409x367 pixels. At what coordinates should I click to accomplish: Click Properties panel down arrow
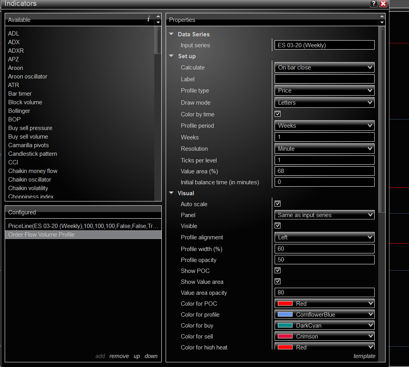[x=382, y=22]
